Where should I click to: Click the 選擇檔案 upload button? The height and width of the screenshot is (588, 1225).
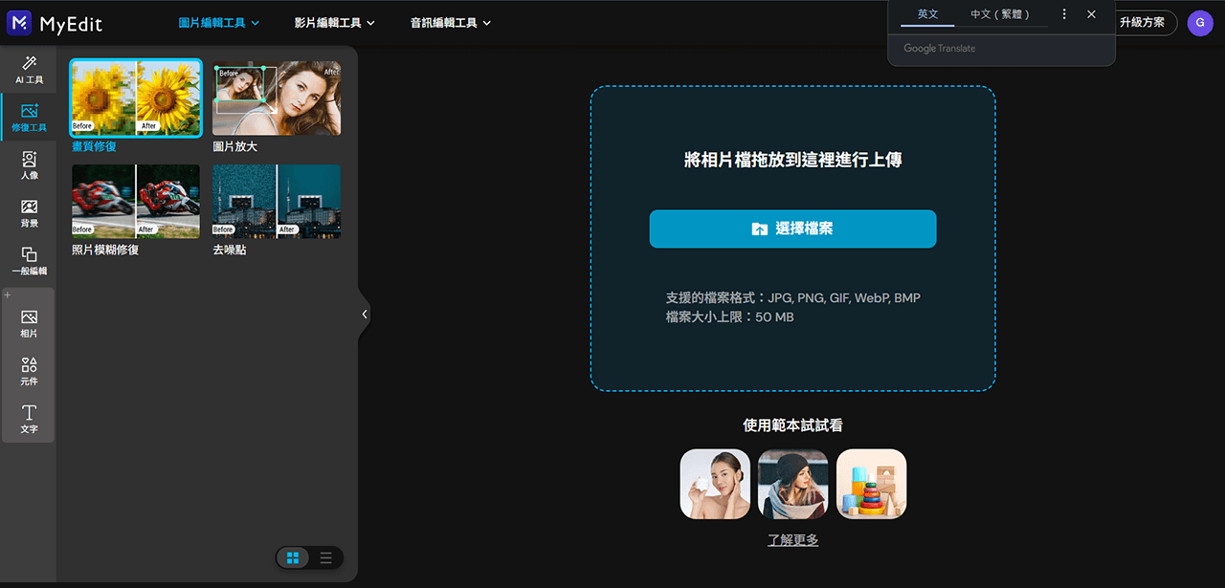(792, 229)
